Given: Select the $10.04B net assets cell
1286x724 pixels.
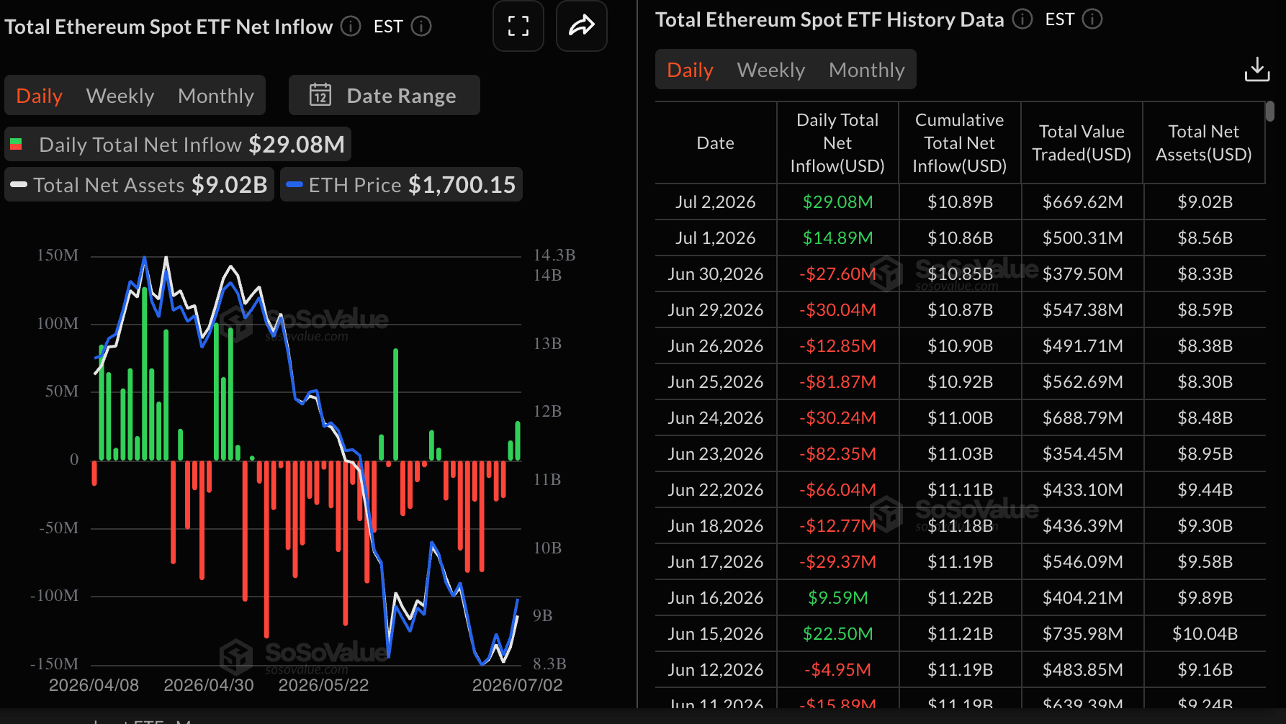Looking at the screenshot, I should pyautogui.click(x=1205, y=634).
